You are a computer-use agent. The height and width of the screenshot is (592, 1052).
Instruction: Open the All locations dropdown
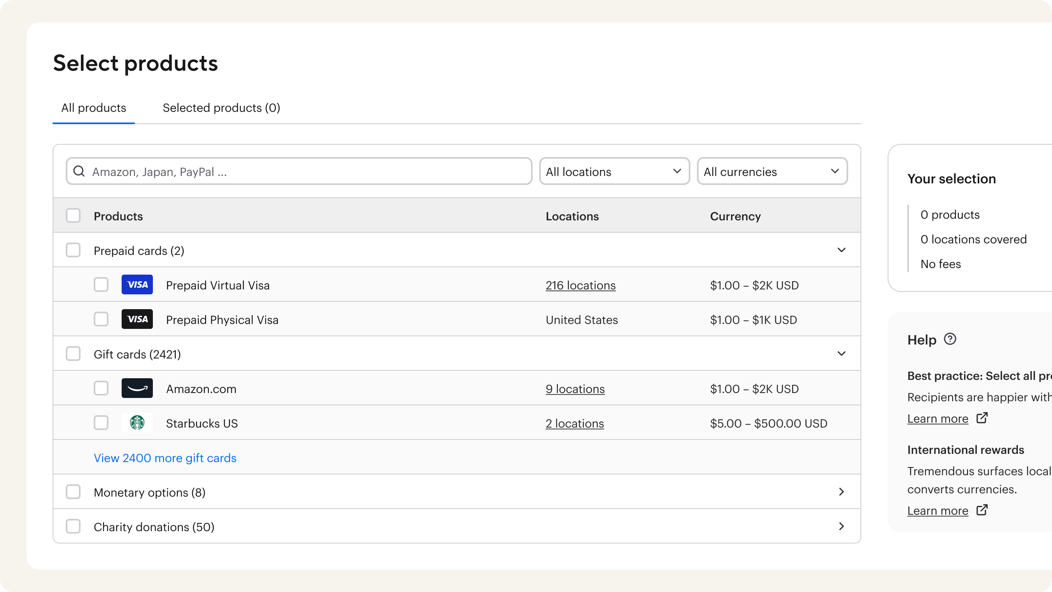614,171
